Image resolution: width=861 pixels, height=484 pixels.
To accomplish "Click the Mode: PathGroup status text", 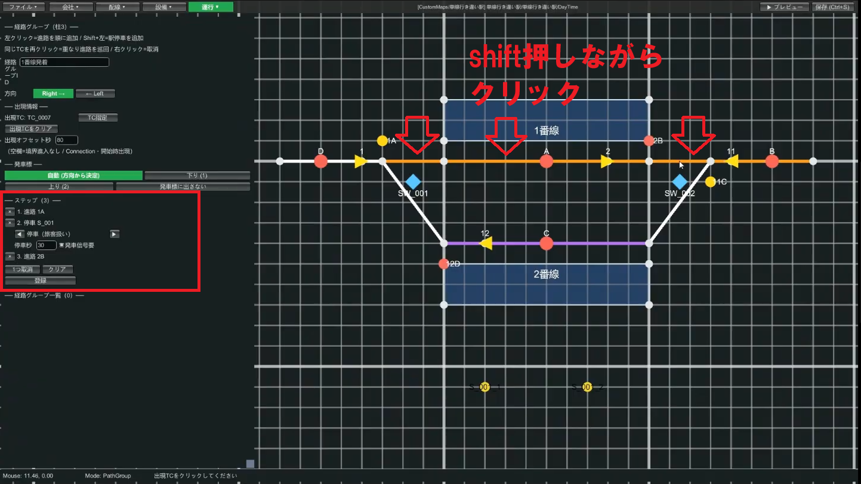I will coord(108,476).
